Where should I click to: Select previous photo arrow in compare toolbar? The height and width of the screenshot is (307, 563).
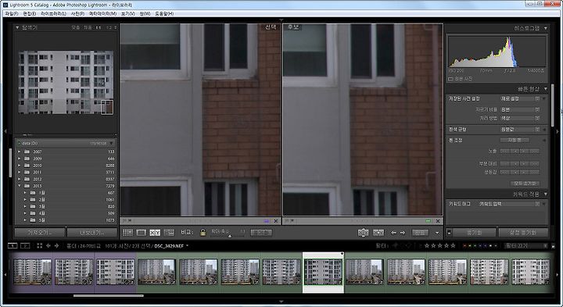[x=393, y=233]
